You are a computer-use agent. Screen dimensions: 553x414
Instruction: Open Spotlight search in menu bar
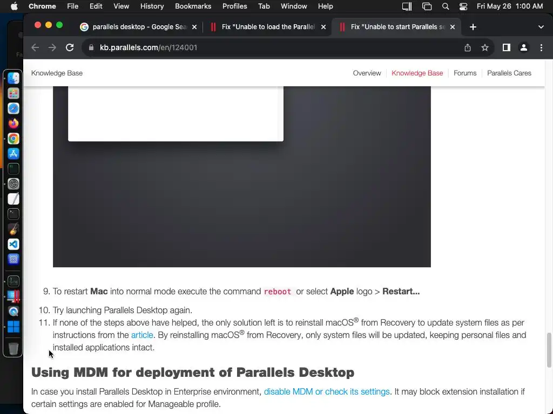(446, 6)
